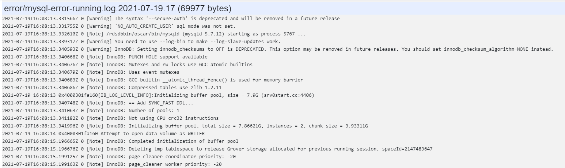Viewport: 565px width, 168px height.
Task: Click the 'Uses event mutexes' log line
Action: coord(91,72)
